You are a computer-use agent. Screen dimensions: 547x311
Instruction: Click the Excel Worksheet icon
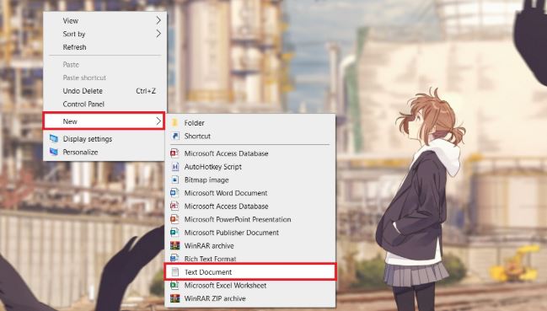pyautogui.click(x=174, y=285)
